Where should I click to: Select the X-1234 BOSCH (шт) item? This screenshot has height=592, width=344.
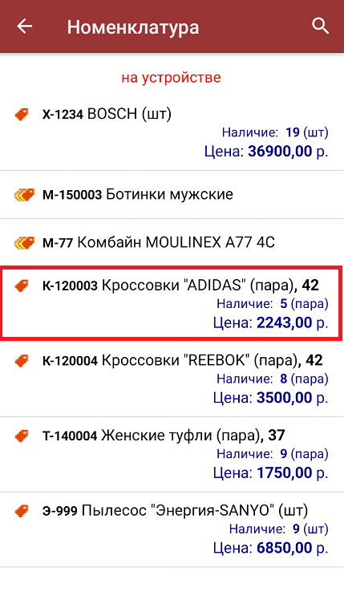[172, 132]
